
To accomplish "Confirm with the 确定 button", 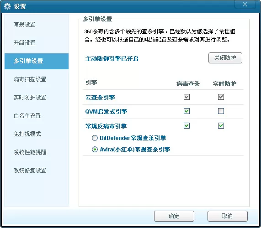I will coord(174,216).
